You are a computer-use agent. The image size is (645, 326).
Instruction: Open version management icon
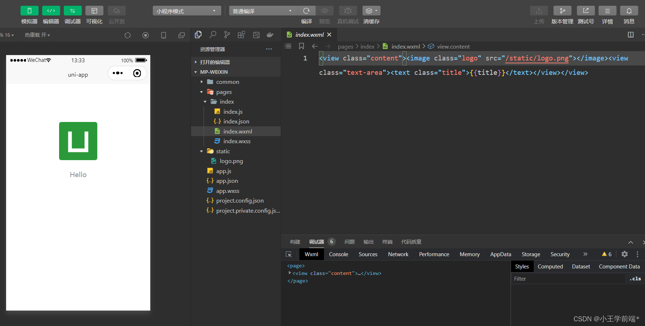(x=562, y=11)
